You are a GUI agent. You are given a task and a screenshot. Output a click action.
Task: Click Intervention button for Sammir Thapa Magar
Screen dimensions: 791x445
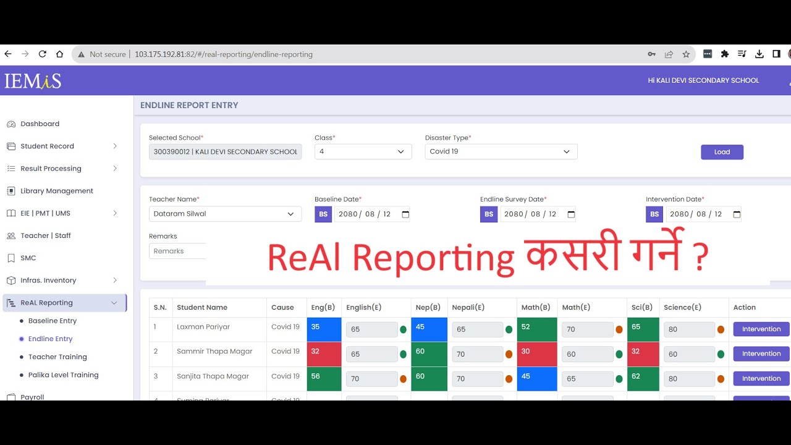pos(761,354)
